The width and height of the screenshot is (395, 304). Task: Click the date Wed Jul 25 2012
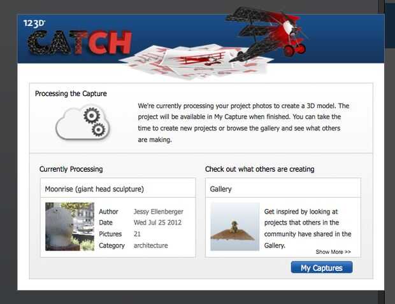[x=157, y=223]
